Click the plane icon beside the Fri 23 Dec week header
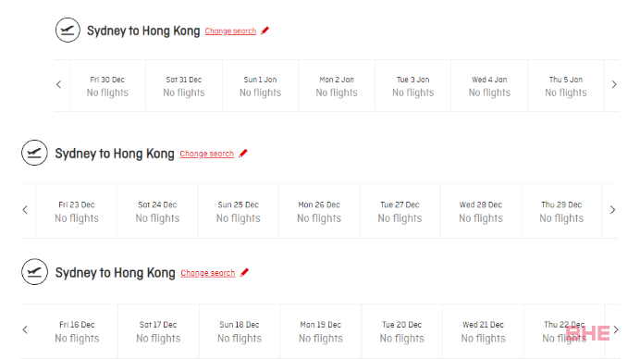Image resolution: width=628 pixels, height=359 pixels. [x=34, y=153]
